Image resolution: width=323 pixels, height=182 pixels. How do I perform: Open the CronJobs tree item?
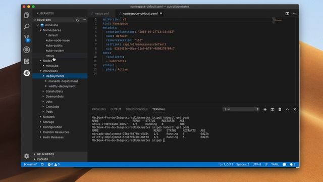coord(52,107)
